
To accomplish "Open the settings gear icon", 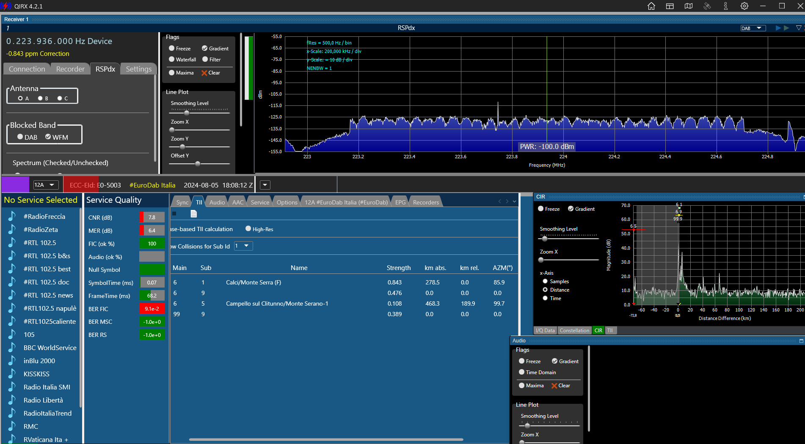I will pyautogui.click(x=744, y=6).
